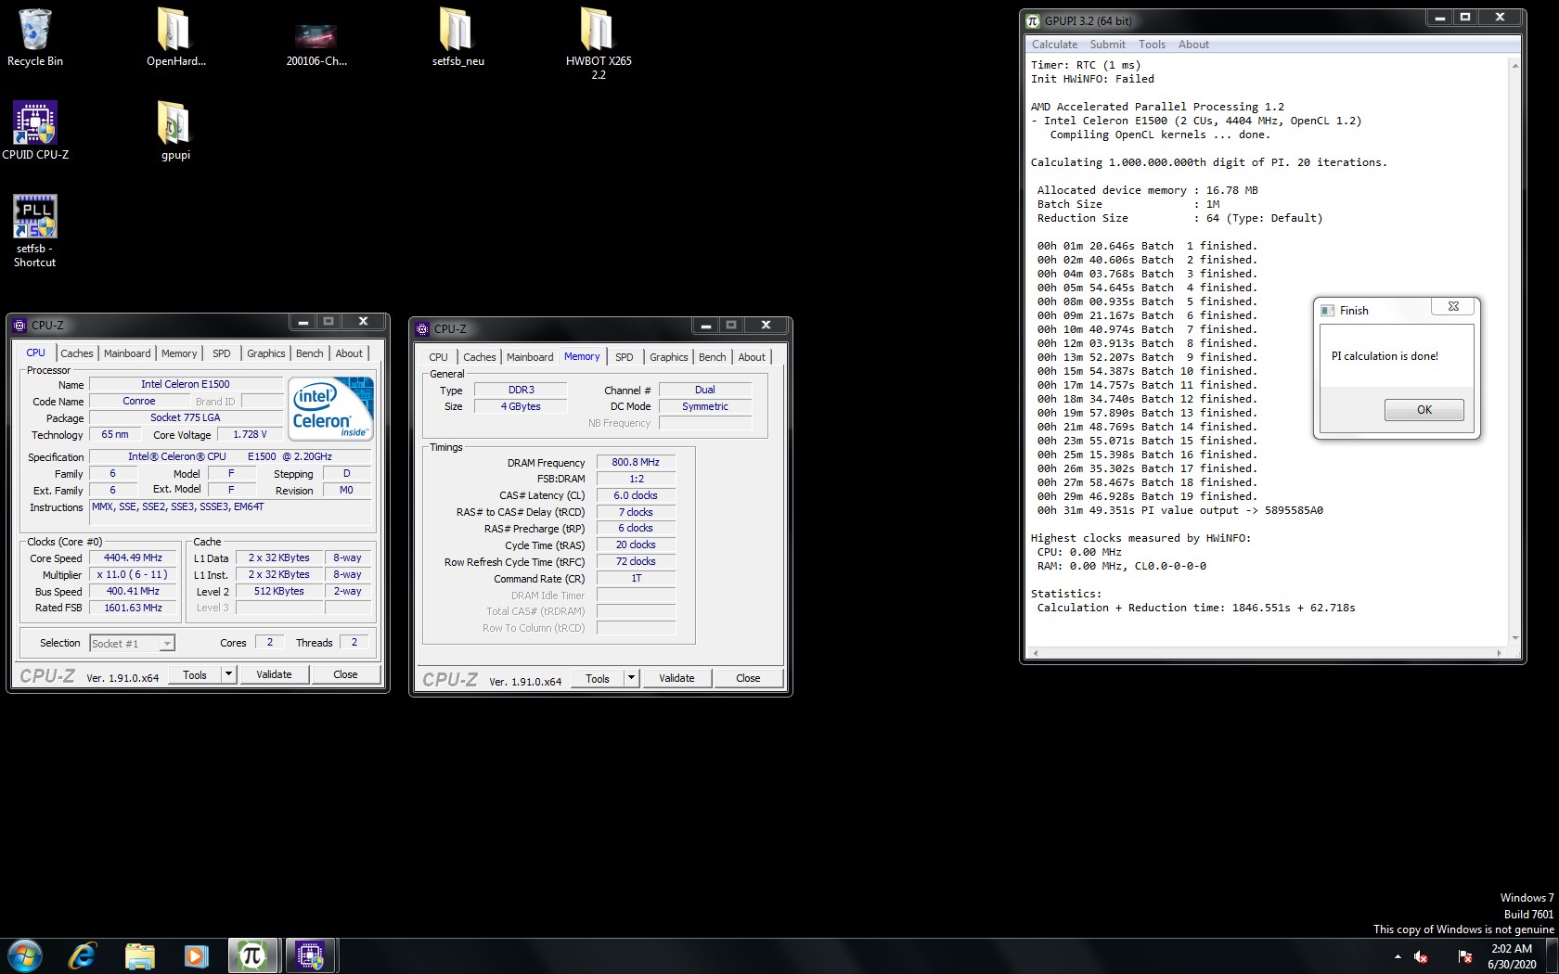Open the setfsb_neu folder icon
This screenshot has width=1559, height=974.
pos(457,37)
